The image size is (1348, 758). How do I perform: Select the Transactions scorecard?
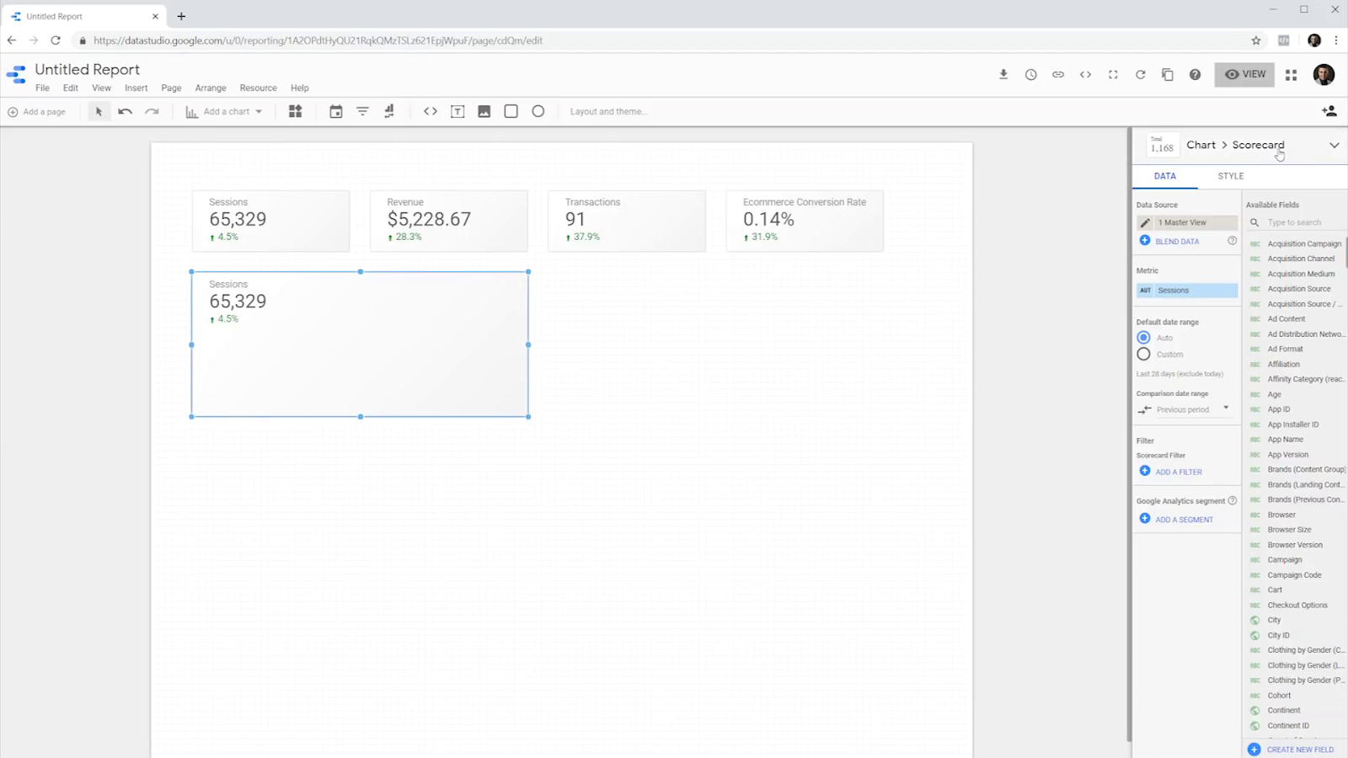click(627, 221)
